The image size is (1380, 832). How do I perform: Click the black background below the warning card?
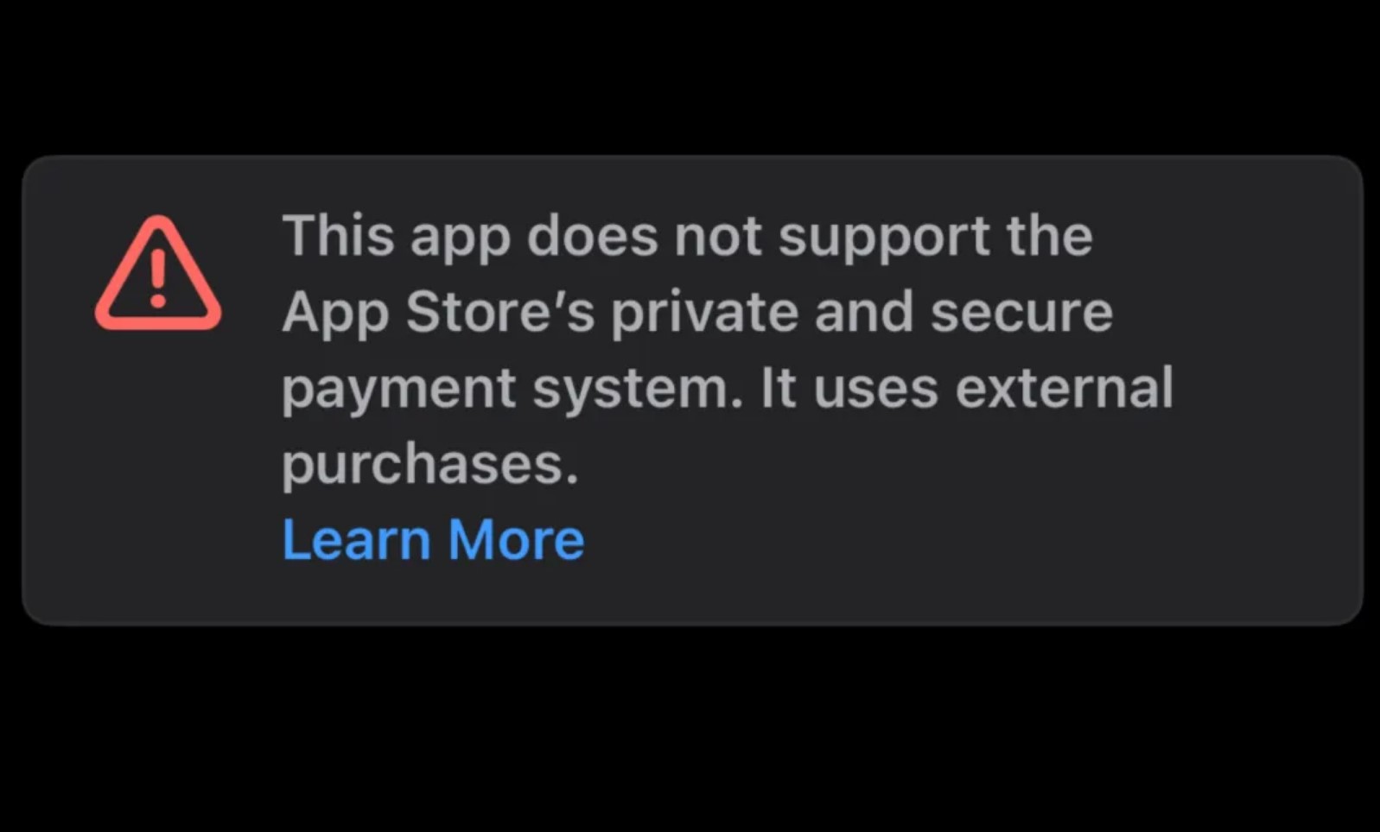click(691, 734)
